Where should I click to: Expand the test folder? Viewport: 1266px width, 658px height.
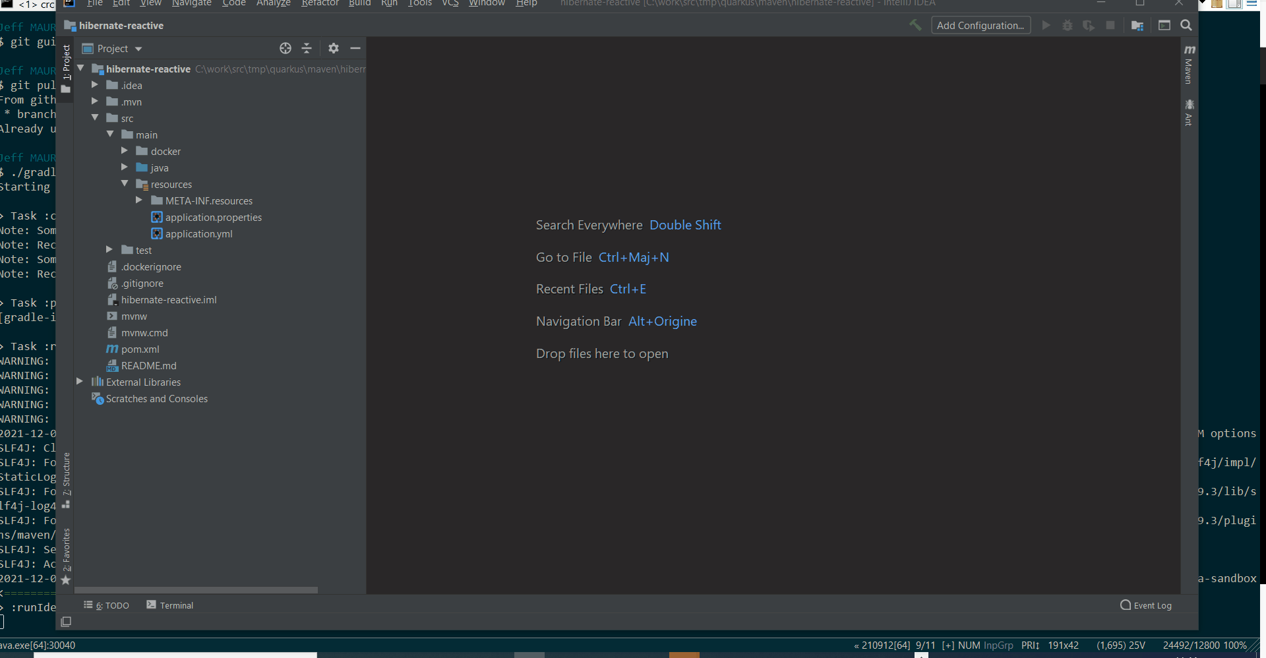tap(109, 249)
